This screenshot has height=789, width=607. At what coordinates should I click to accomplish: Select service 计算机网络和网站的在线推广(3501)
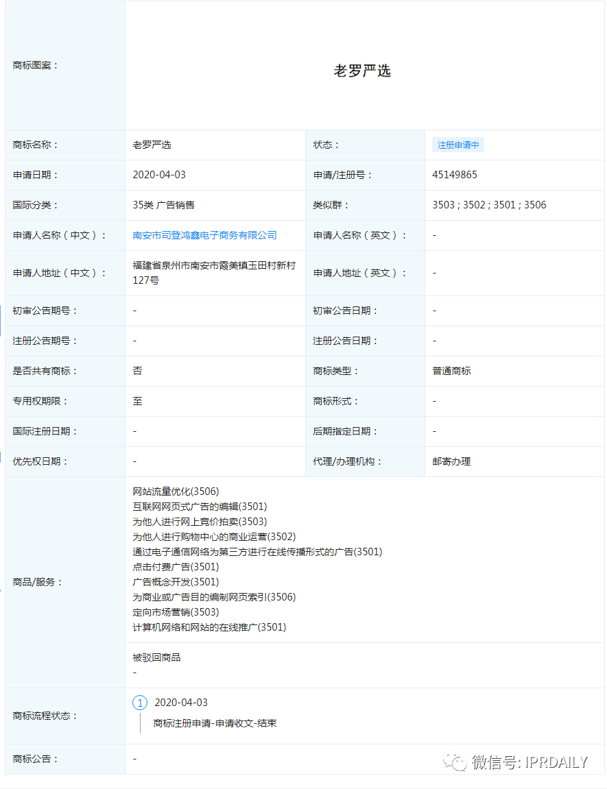point(209,627)
